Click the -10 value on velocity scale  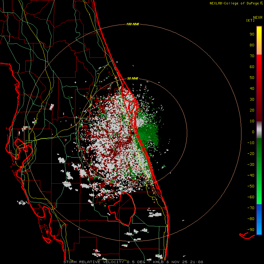251,143
